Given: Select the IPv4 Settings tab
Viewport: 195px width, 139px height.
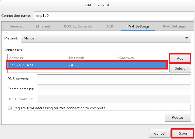Looking at the screenshot, I should tap(138, 26).
